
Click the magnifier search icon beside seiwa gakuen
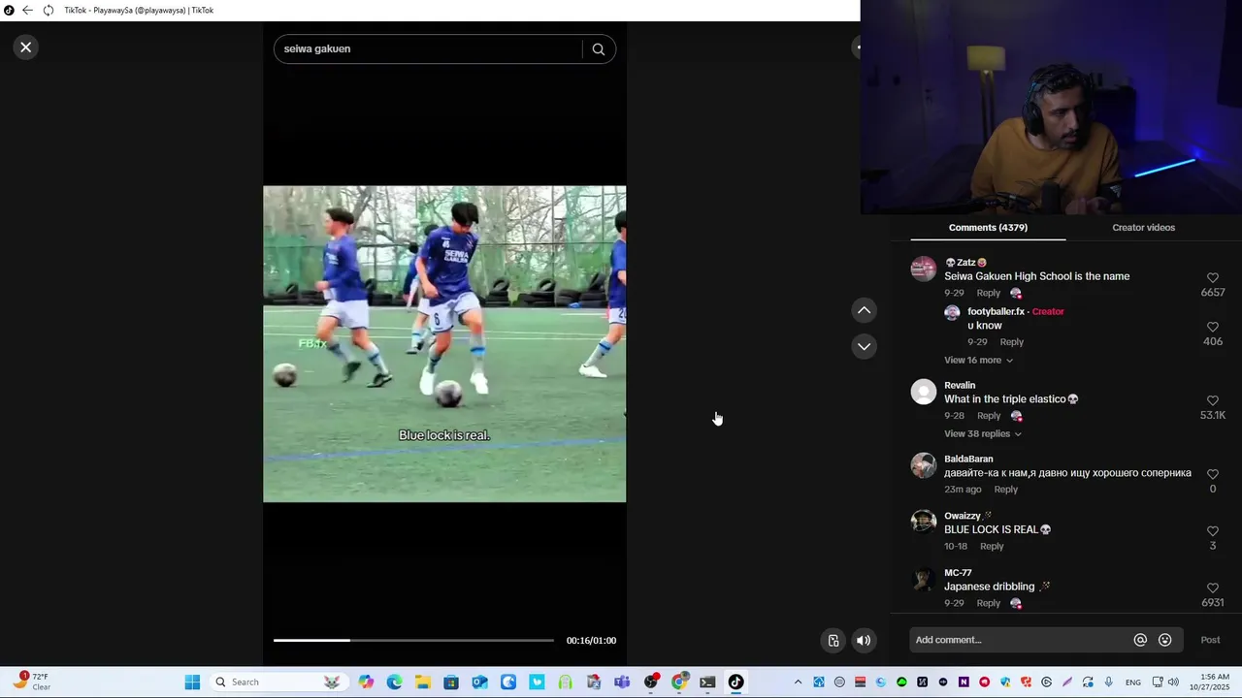(599, 49)
